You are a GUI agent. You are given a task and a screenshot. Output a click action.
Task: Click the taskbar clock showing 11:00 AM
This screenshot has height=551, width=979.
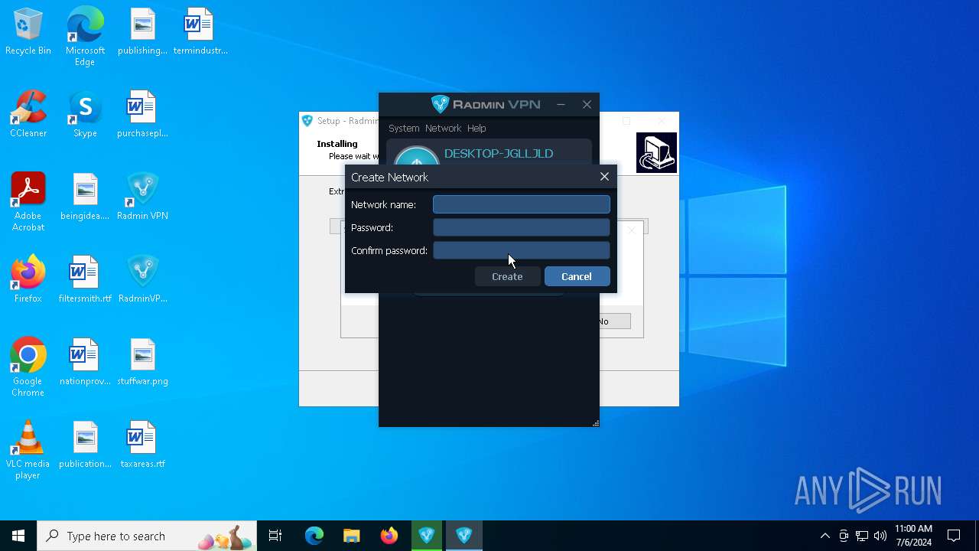pos(913,536)
